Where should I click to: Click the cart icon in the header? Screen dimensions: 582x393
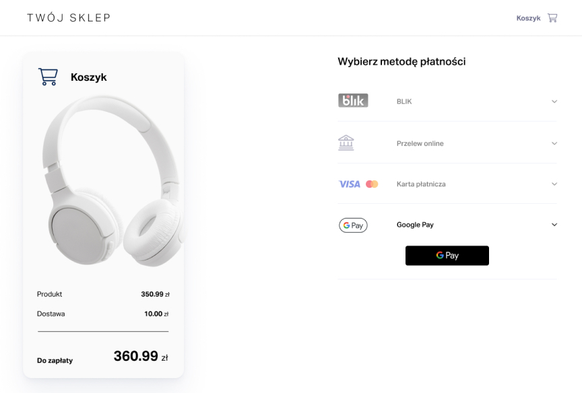pyautogui.click(x=552, y=18)
